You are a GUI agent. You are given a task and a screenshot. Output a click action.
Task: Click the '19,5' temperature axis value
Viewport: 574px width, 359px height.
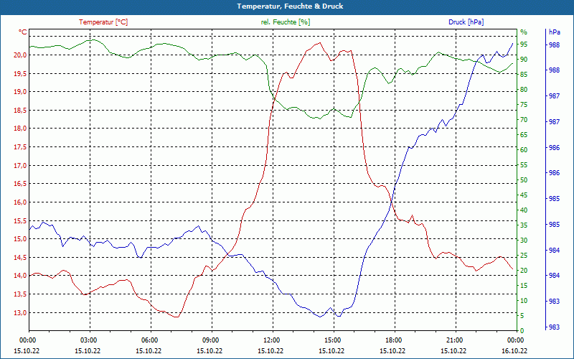20,74
